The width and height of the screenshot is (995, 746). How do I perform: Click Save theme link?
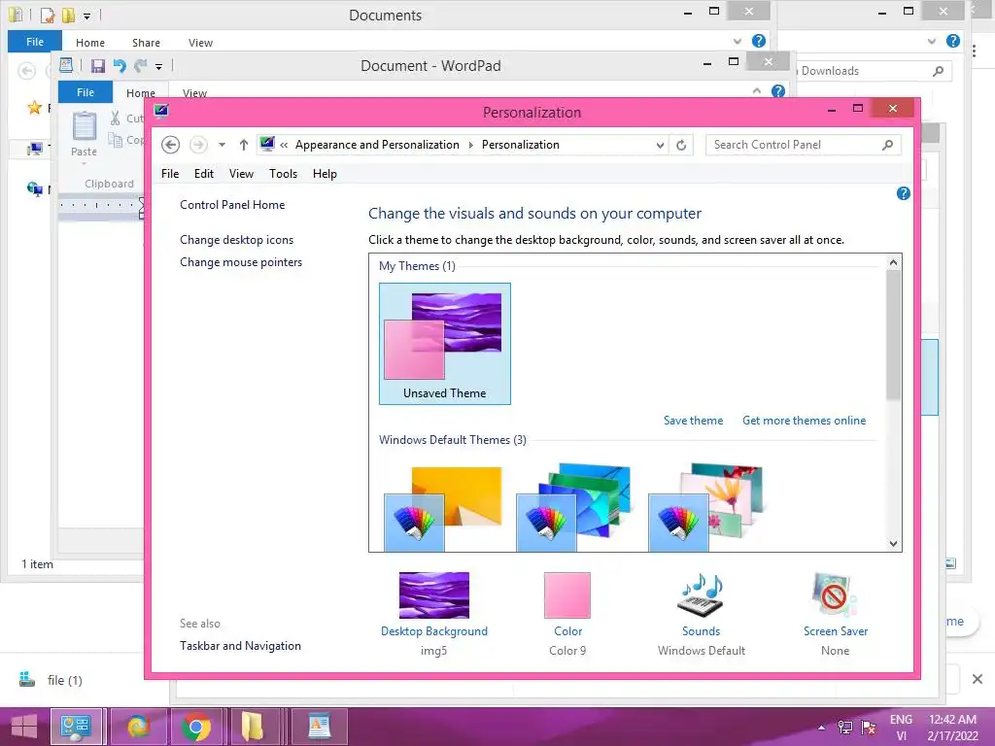[x=693, y=421]
